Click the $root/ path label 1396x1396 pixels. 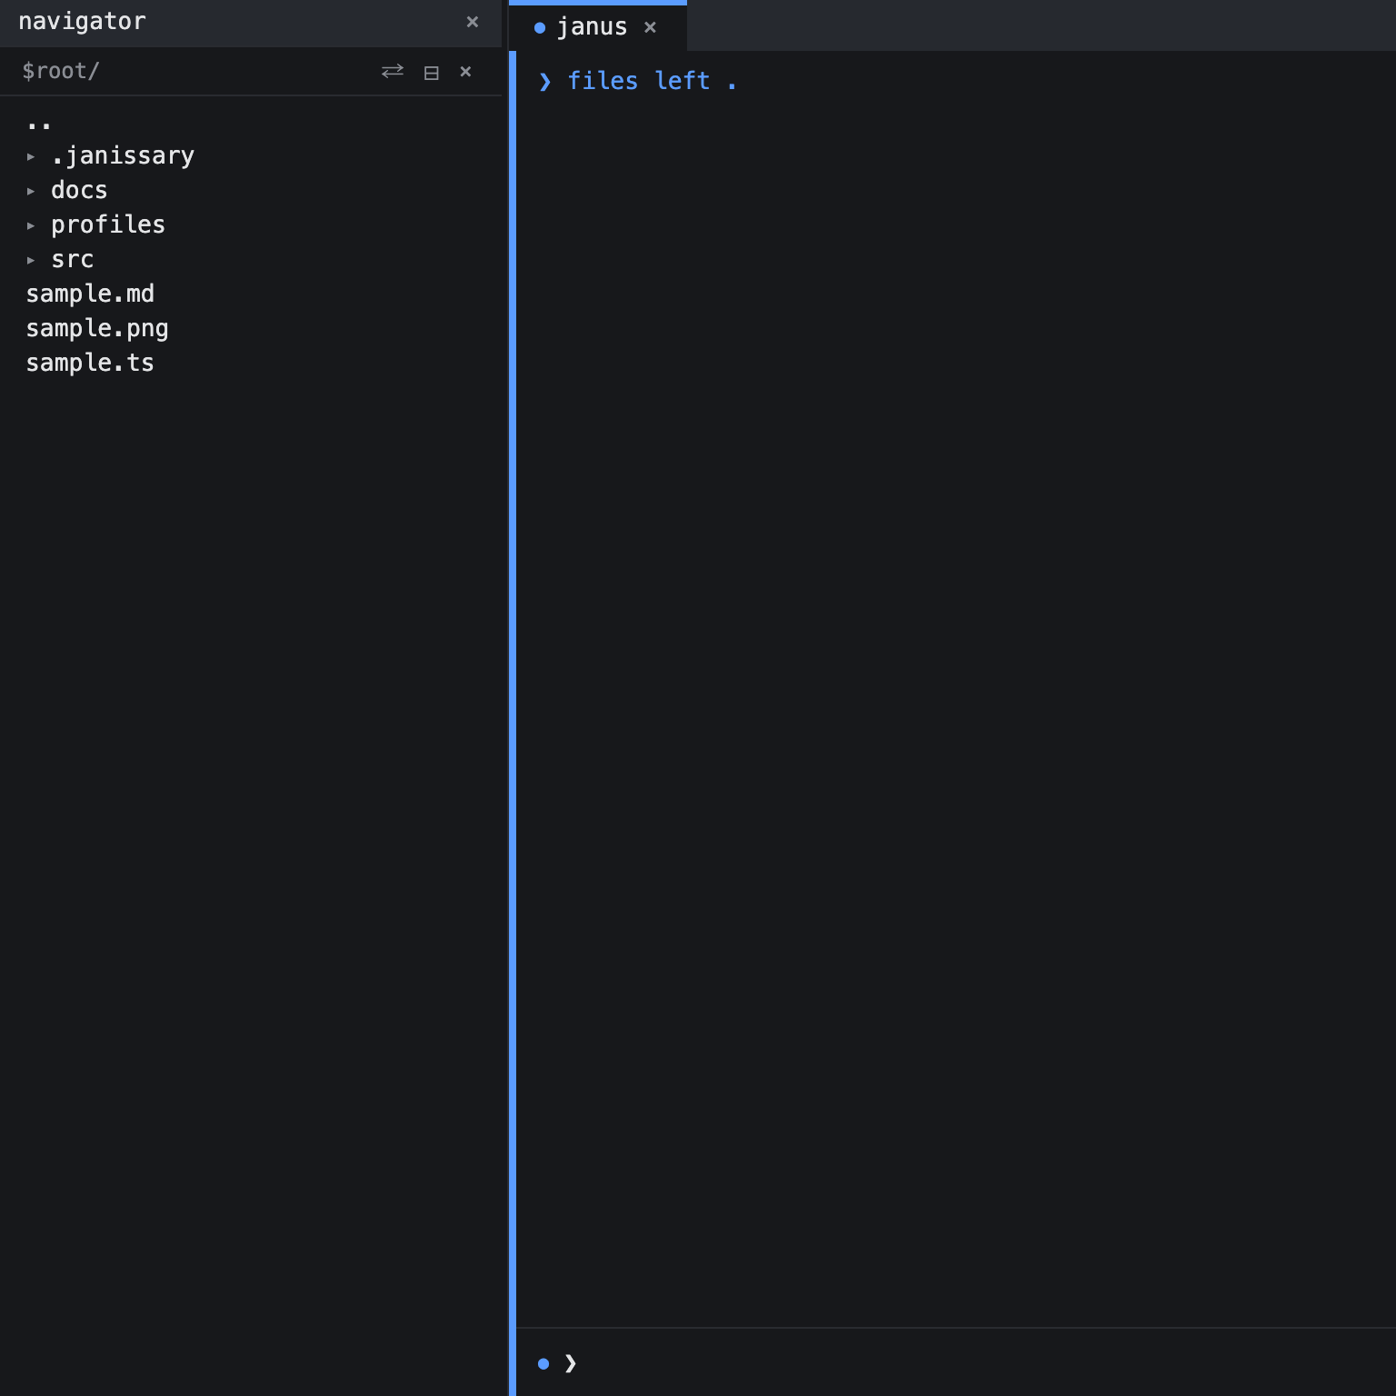(x=61, y=71)
